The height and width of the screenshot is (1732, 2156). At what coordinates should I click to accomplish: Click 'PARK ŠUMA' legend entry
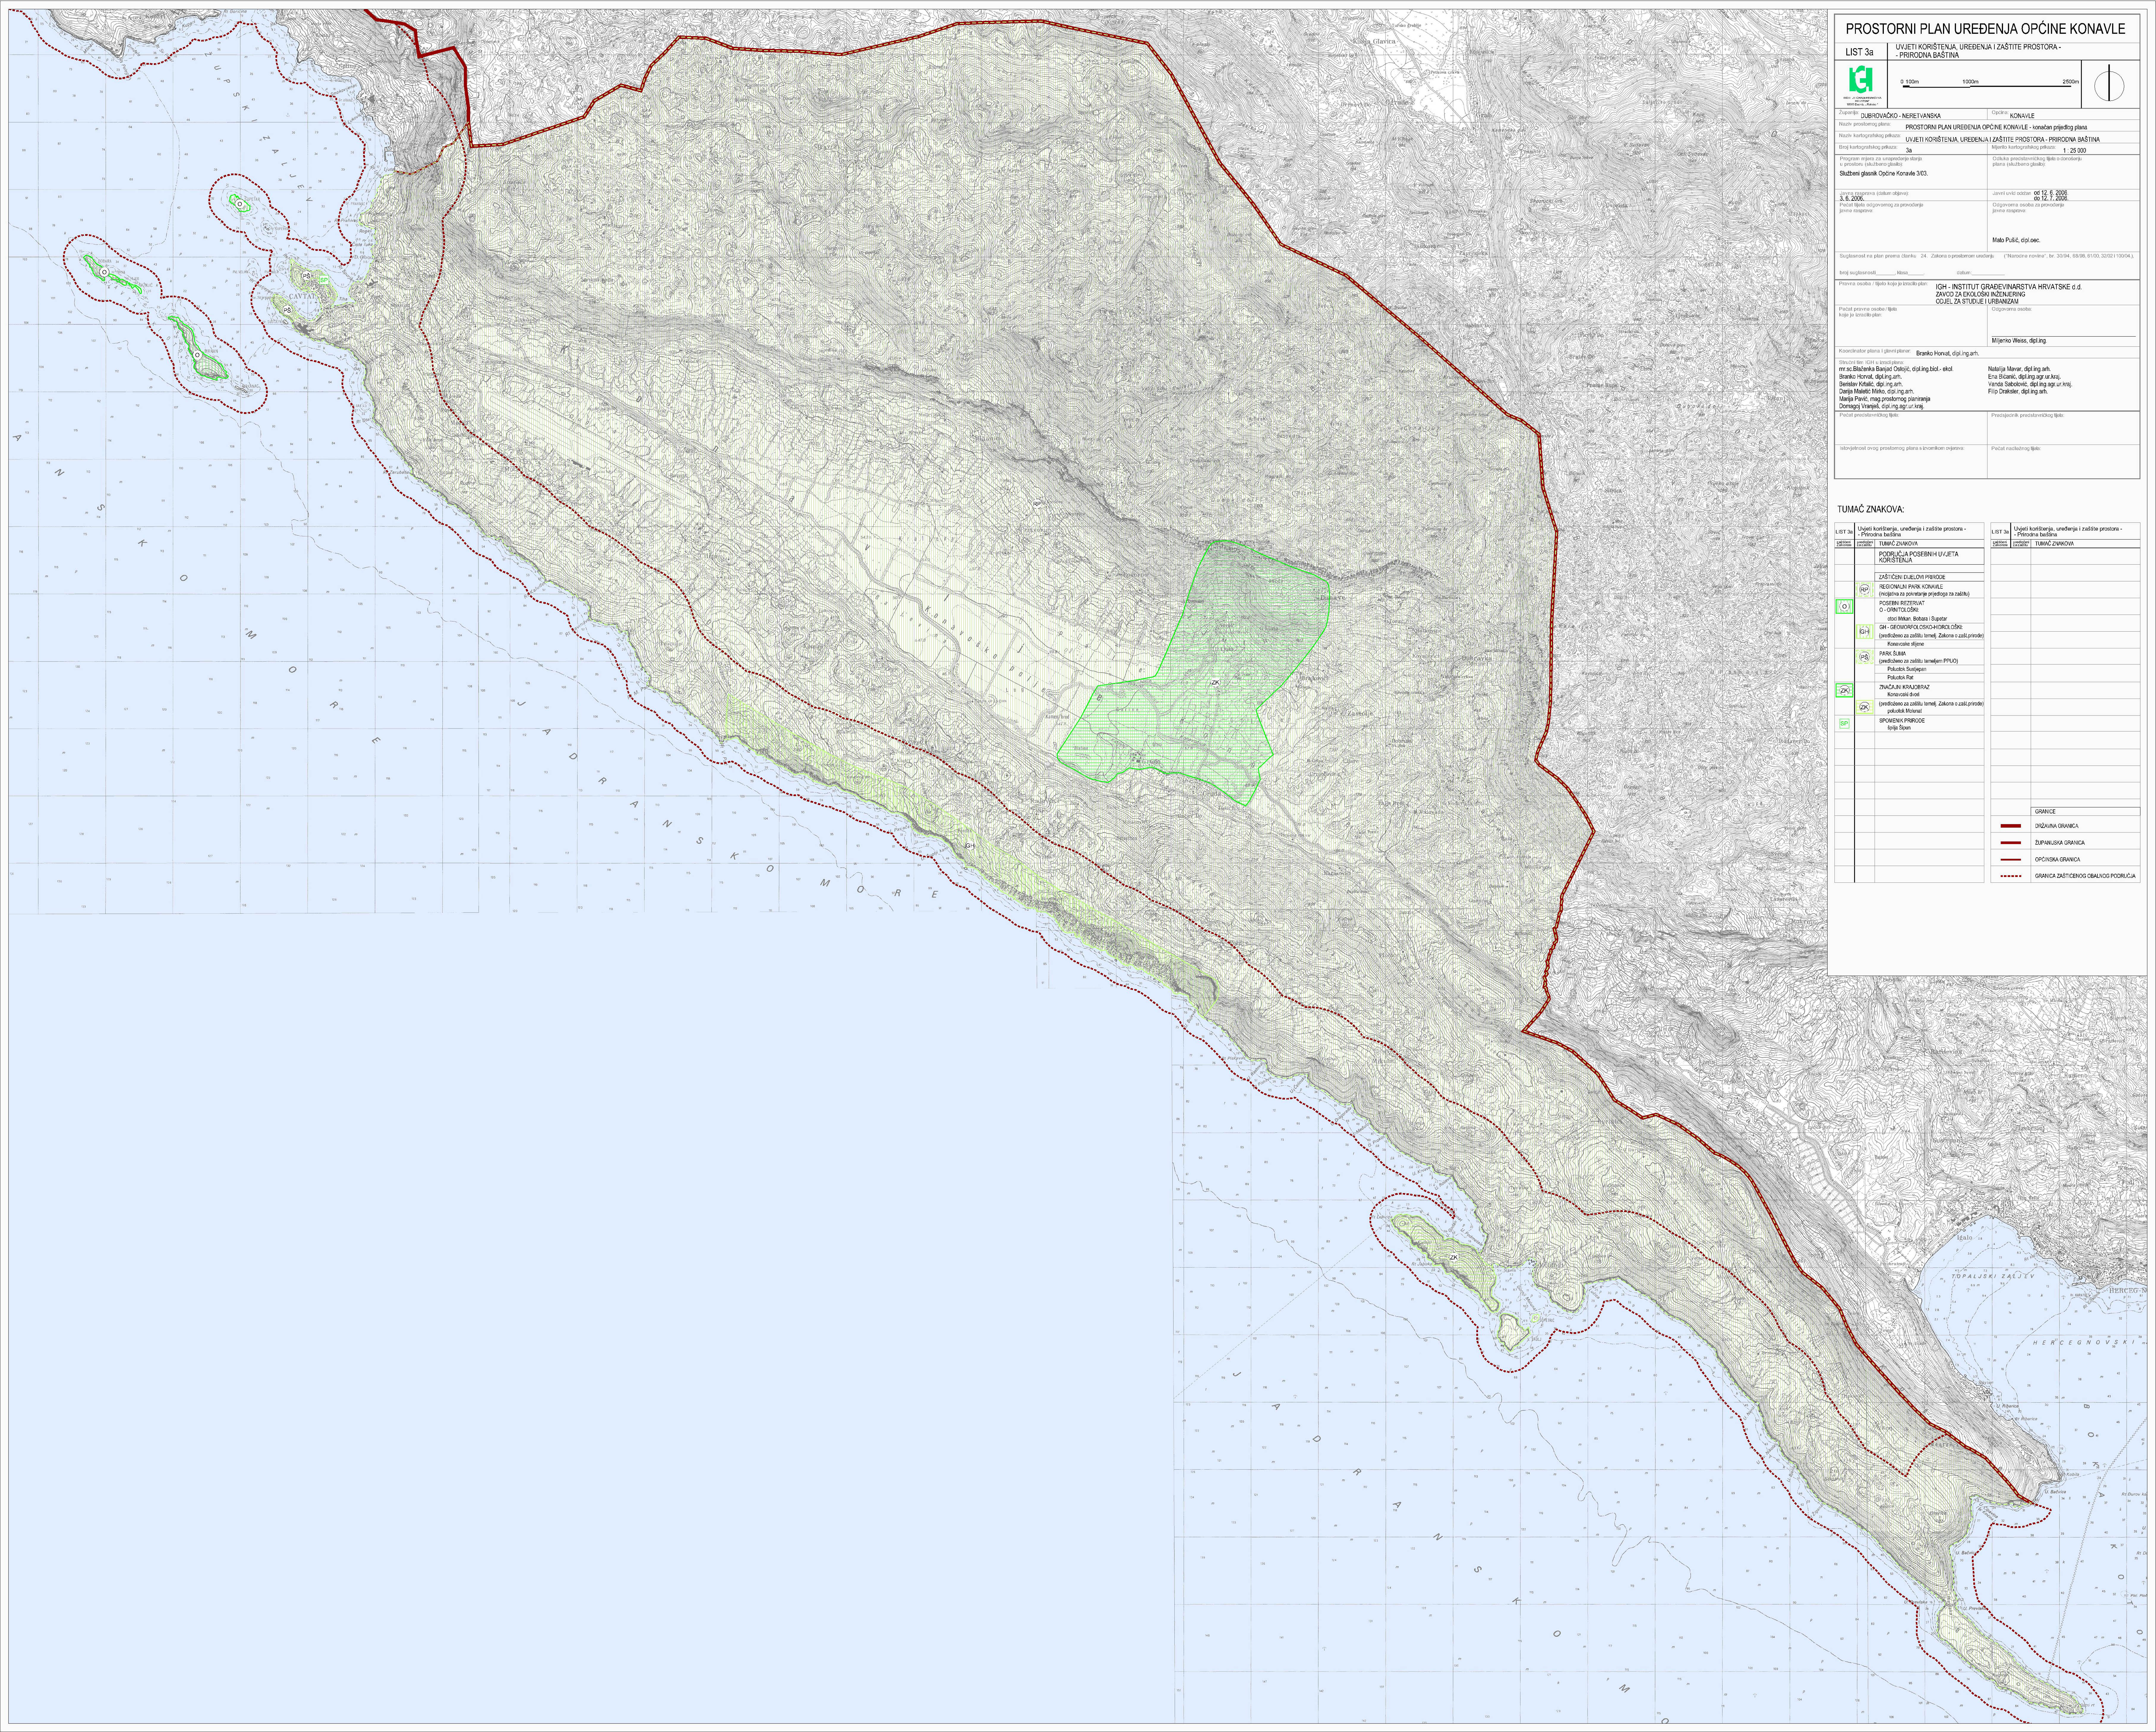1893,654
